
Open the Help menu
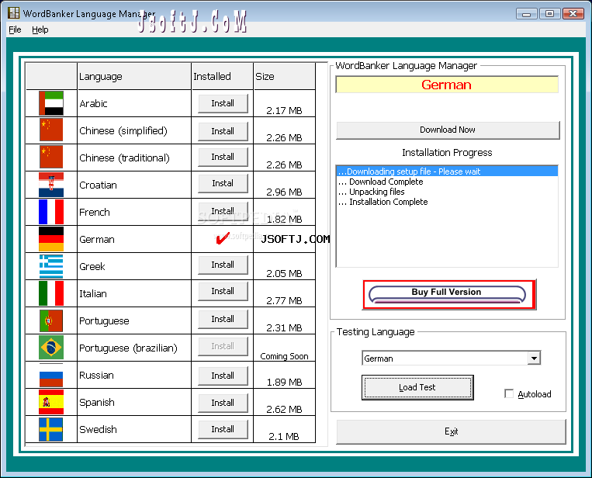pyautogui.click(x=40, y=29)
